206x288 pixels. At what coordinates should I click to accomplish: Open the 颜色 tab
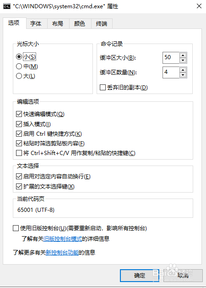[80, 23]
